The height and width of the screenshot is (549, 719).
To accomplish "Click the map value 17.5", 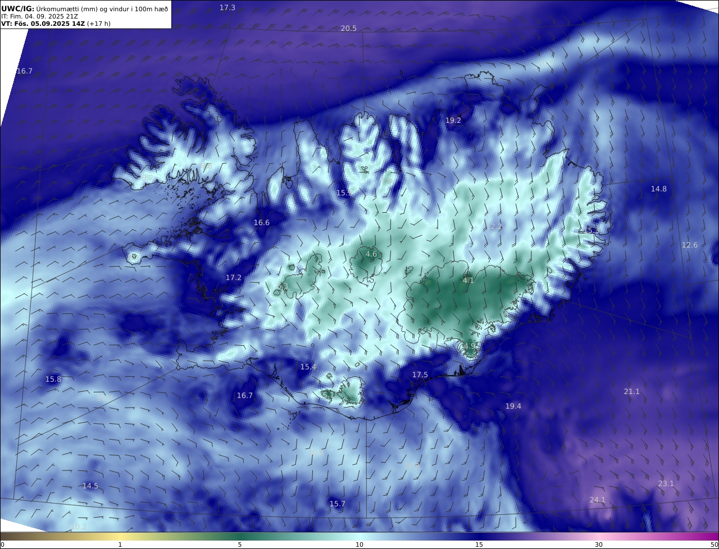I will [420, 374].
